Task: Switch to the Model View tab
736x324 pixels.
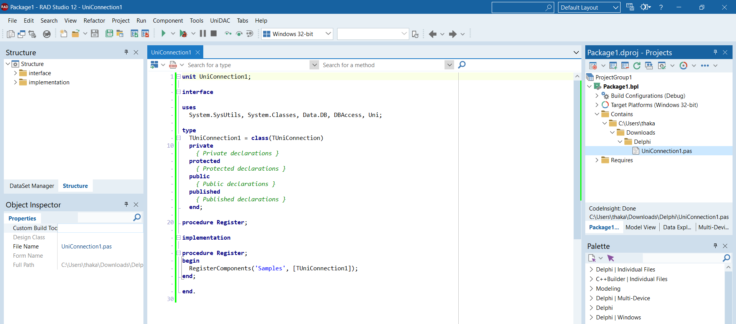Action: (641, 227)
